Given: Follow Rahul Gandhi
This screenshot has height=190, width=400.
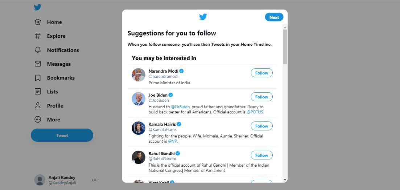Looking at the screenshot, I should [x=261, y=155].
